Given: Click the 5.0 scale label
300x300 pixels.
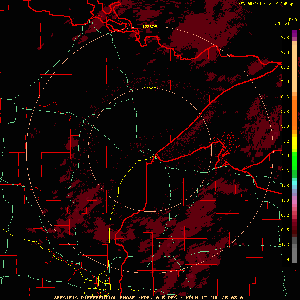Looking at the screenshot, I should click(285, 126).
